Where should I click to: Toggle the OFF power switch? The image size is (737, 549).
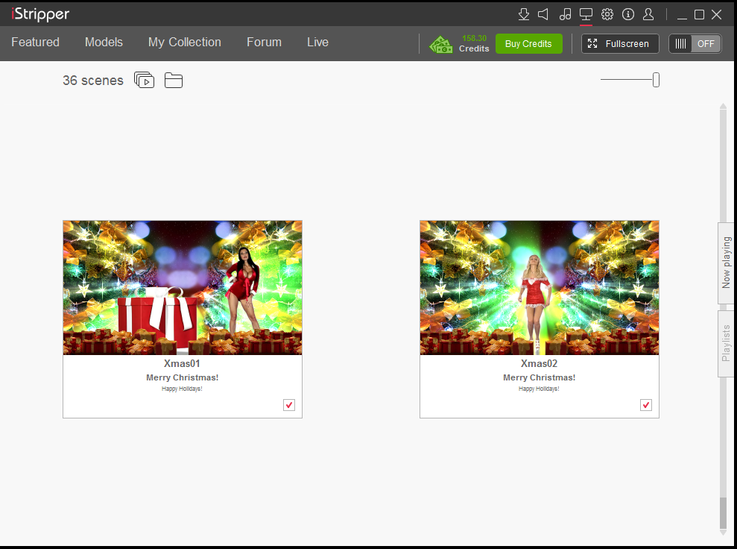click(695, 44)
